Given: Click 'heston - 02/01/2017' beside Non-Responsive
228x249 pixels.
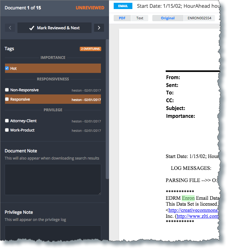Looking at the screenshot, I should [x=86, y=90].
